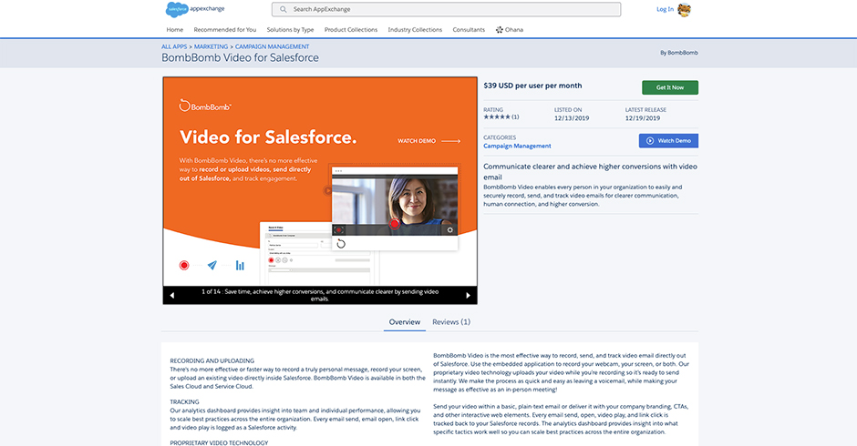This screenshot has width=857, height=446.
Task: Click the settings gear on video preview
Action: click(449, 229)
